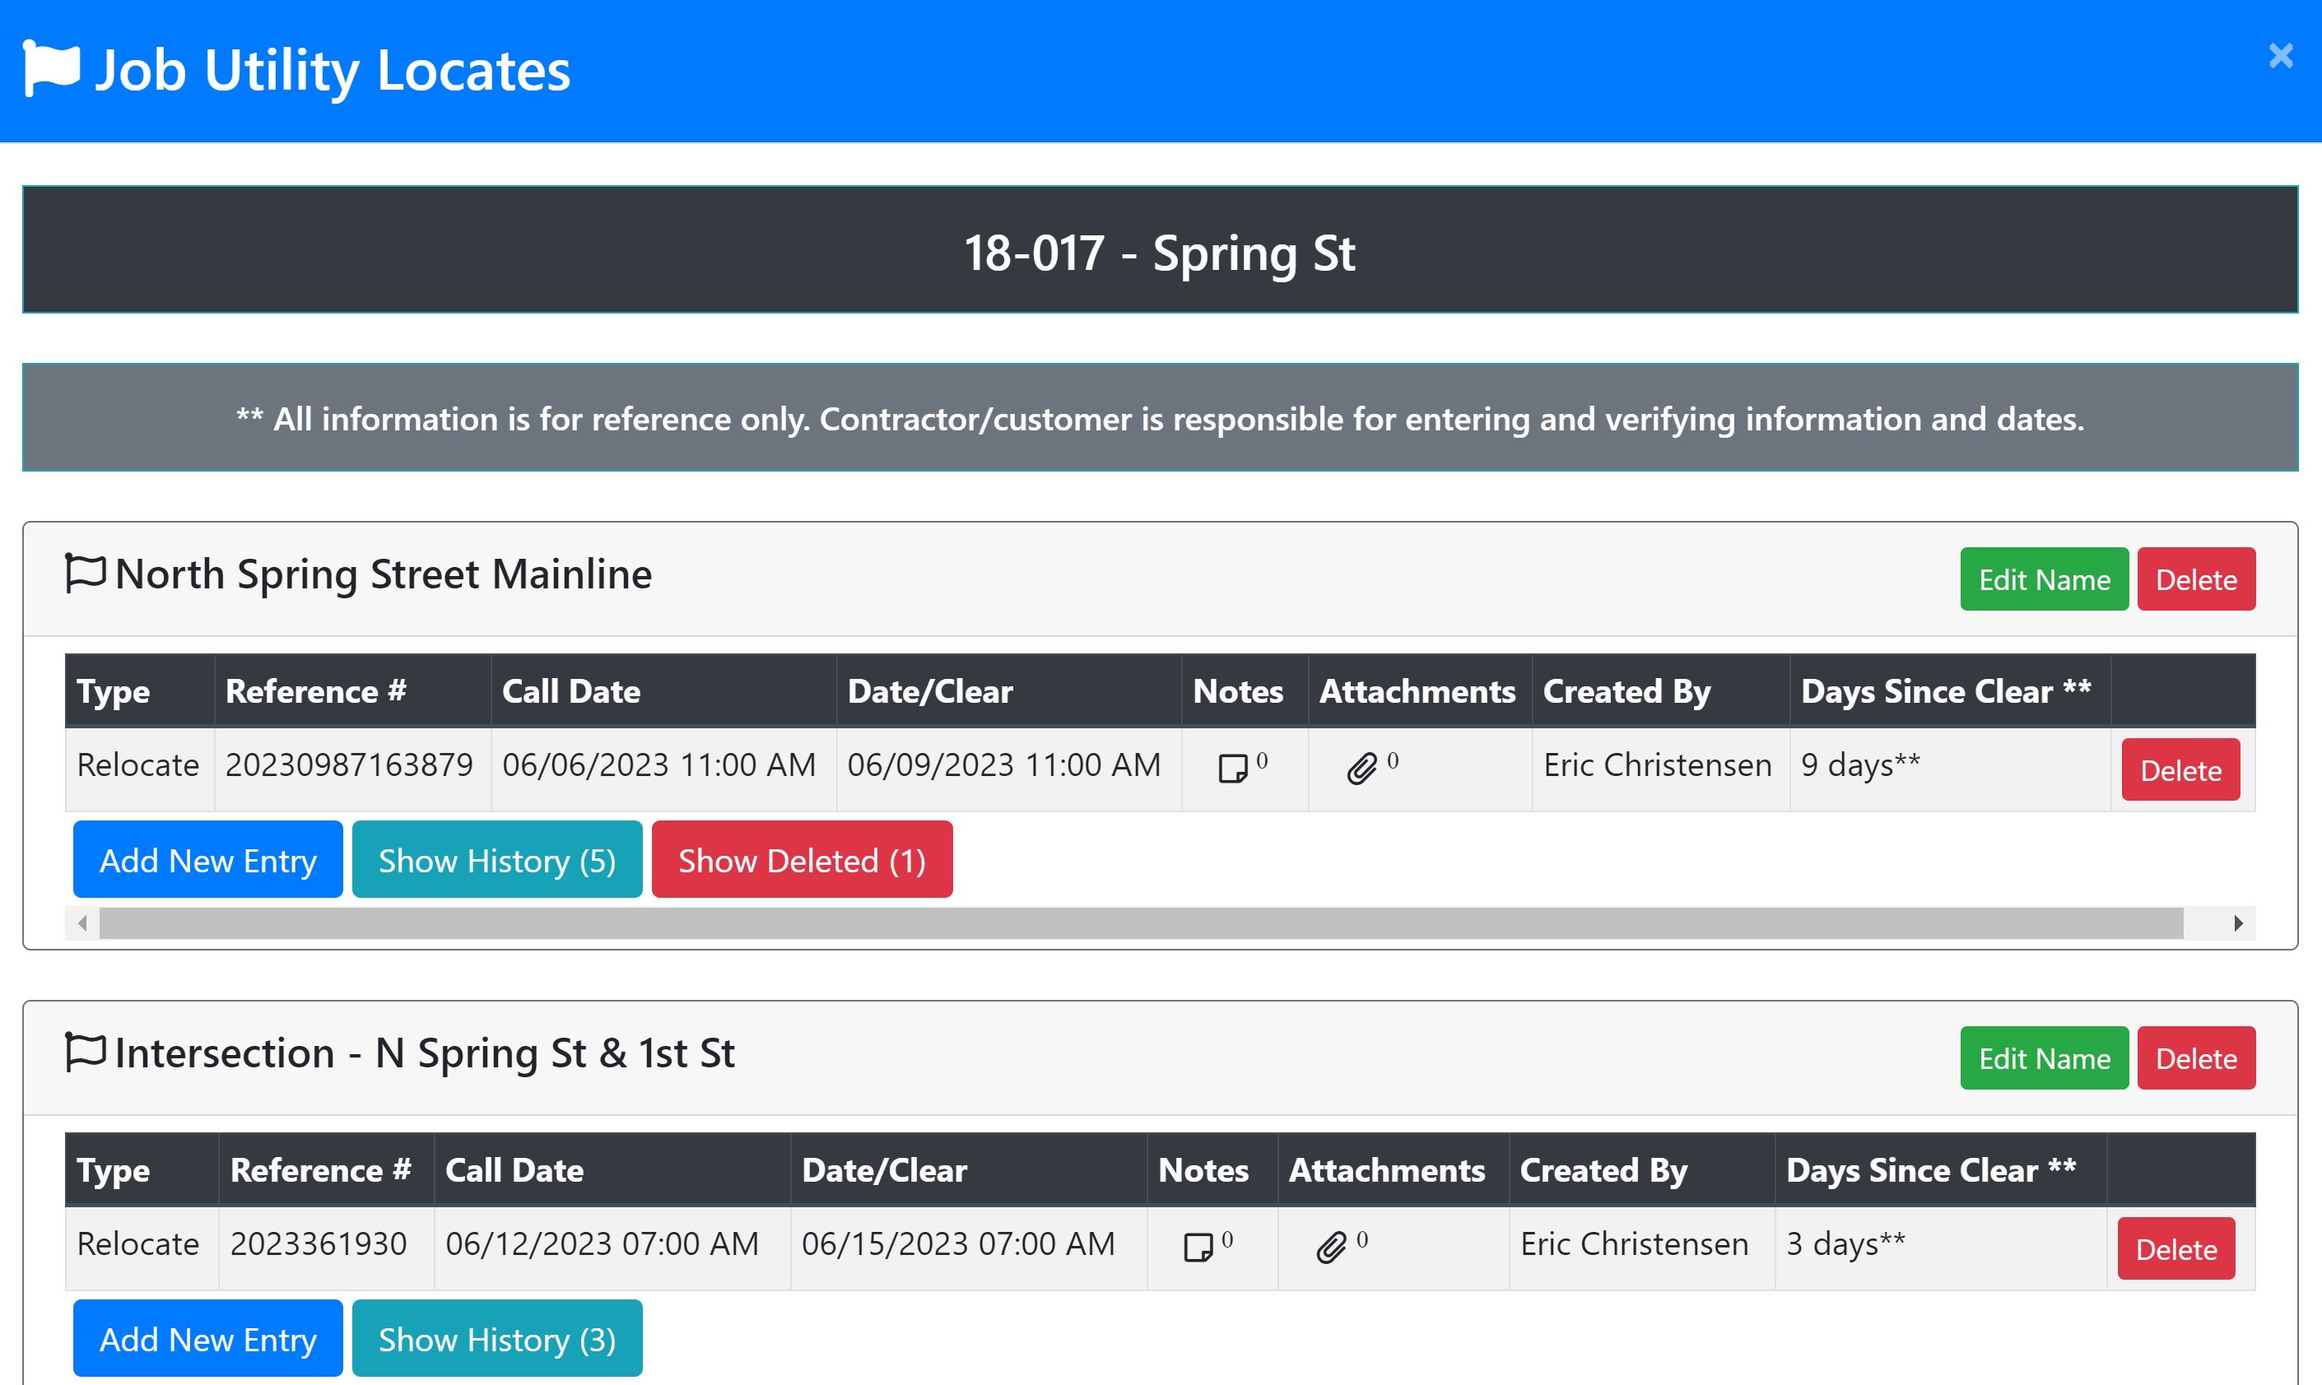Expand Show Deleted (1) entries
The width and height of the screenshot is (2322, 1385).
(x=802, y=860)
